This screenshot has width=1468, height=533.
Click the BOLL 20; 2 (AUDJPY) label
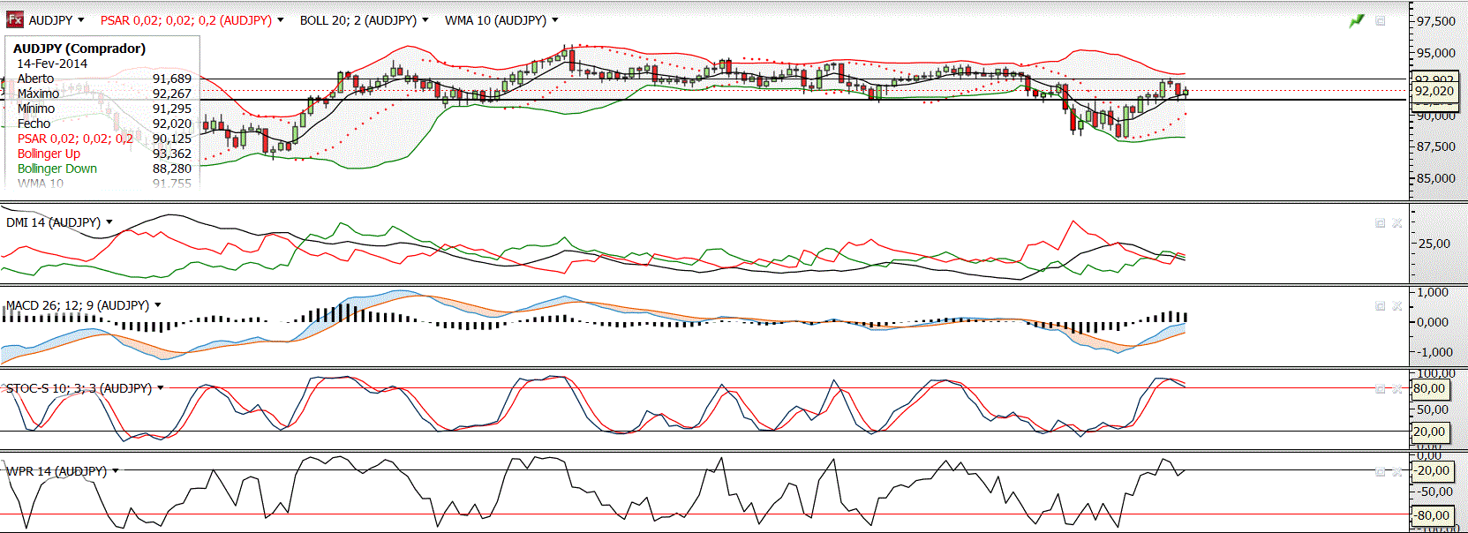click(358, 20)
